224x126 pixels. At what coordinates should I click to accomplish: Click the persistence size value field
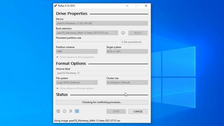(134, 42)
